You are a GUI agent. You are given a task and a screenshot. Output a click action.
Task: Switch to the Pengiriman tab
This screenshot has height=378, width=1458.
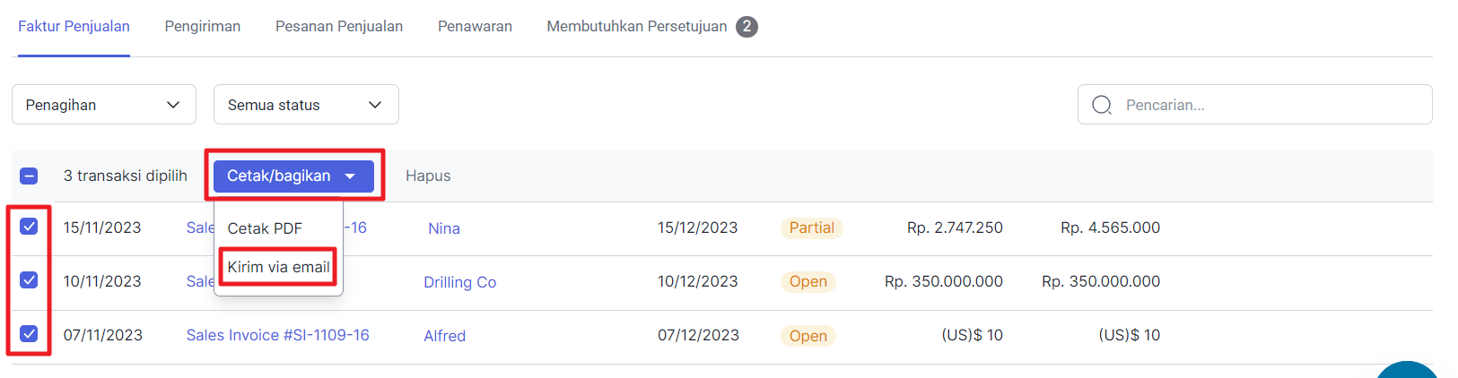click(x=203, y=27)
